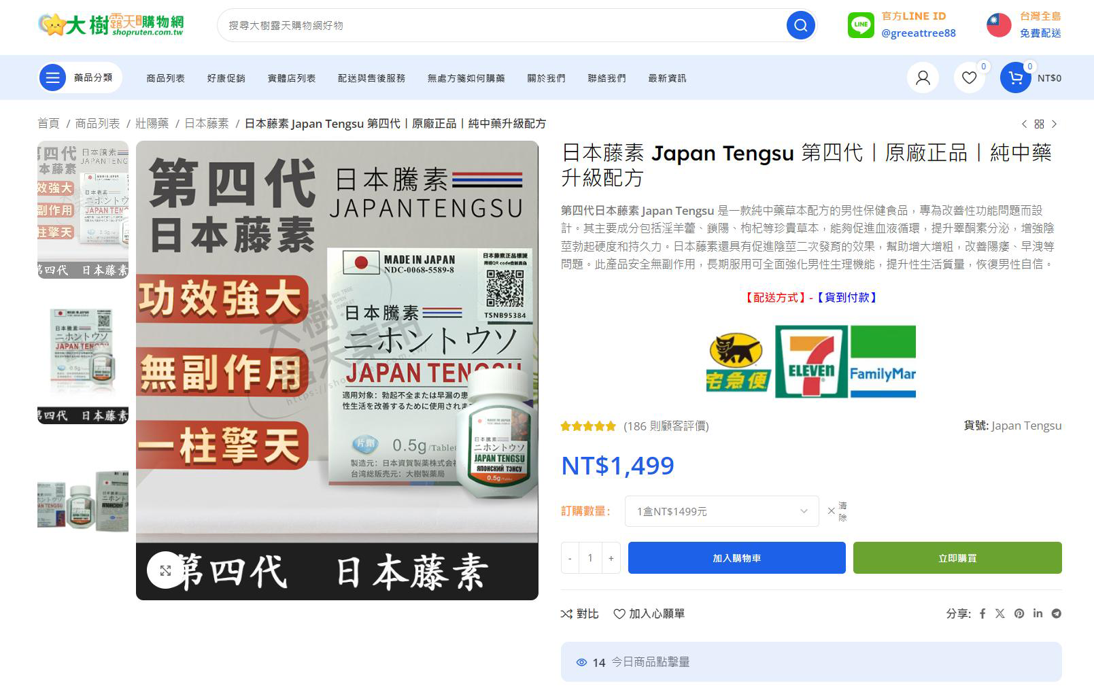Go to previous product arrow

pos(1024,124)
